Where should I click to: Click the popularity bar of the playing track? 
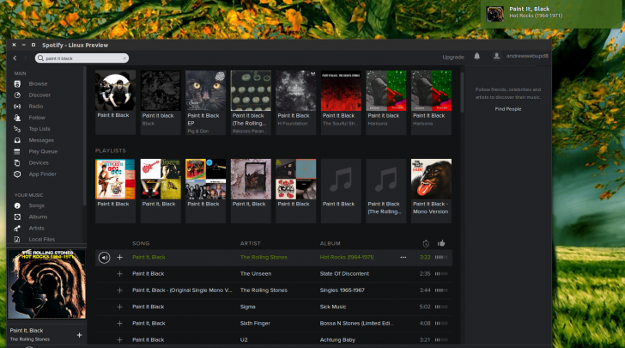441,258
